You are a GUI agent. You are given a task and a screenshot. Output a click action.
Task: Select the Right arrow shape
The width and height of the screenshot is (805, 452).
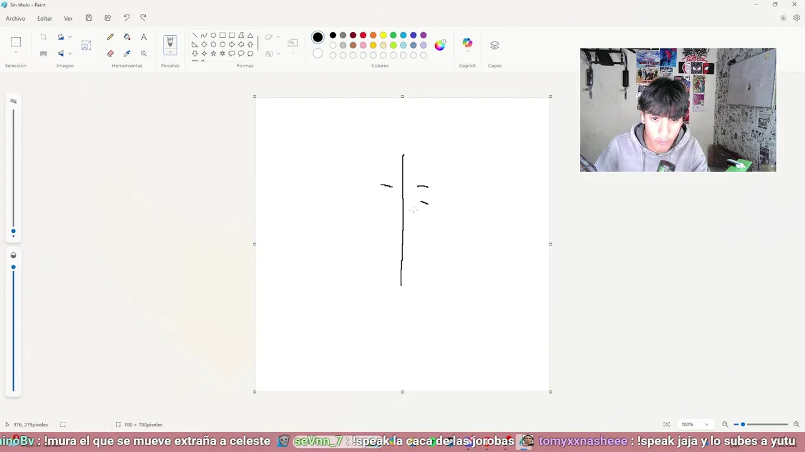coord(231,45)
